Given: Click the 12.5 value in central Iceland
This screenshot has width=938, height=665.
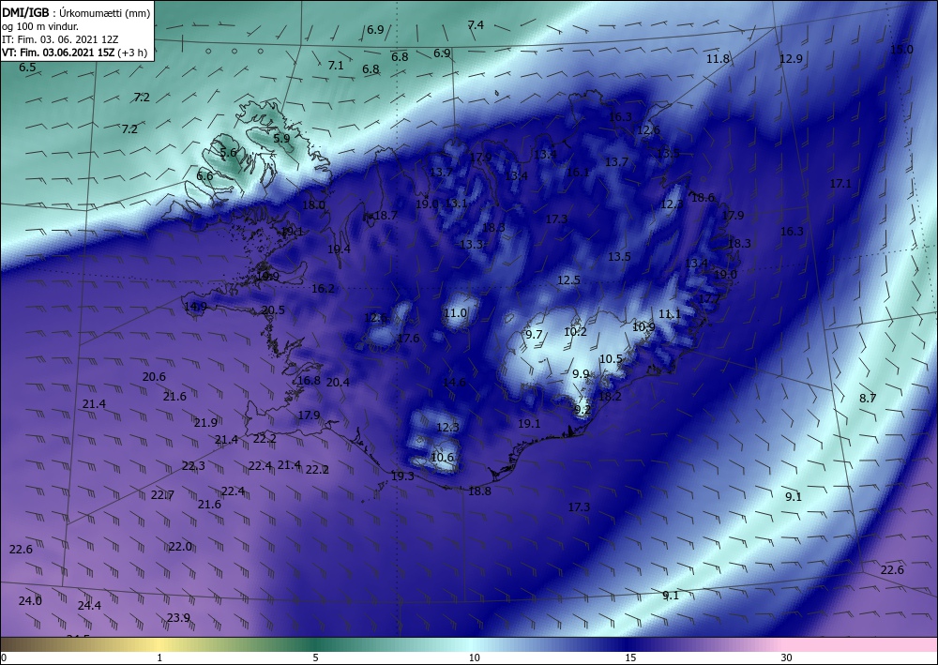Looking at the screenshot, I should pos(569,280).
